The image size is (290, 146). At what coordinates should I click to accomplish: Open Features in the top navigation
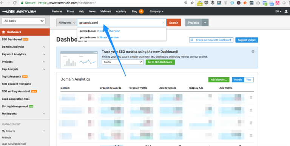coord(57,11)
